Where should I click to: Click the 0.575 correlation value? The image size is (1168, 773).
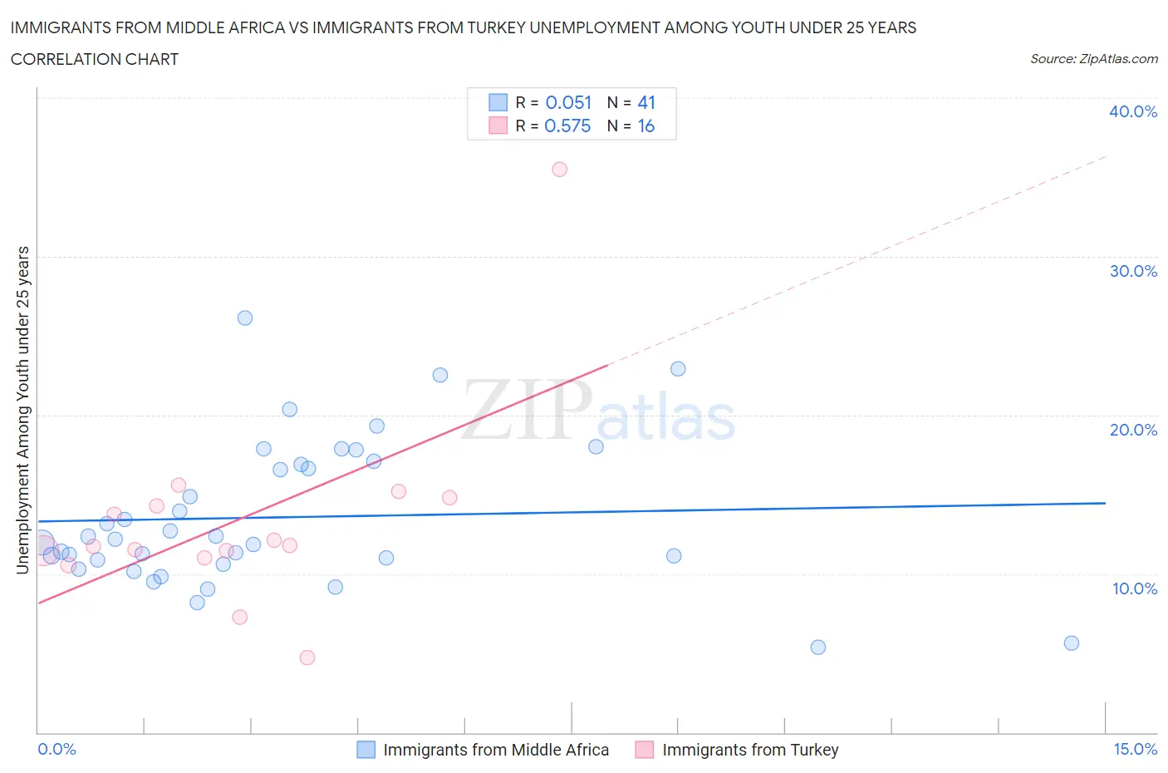click(567, 126)
